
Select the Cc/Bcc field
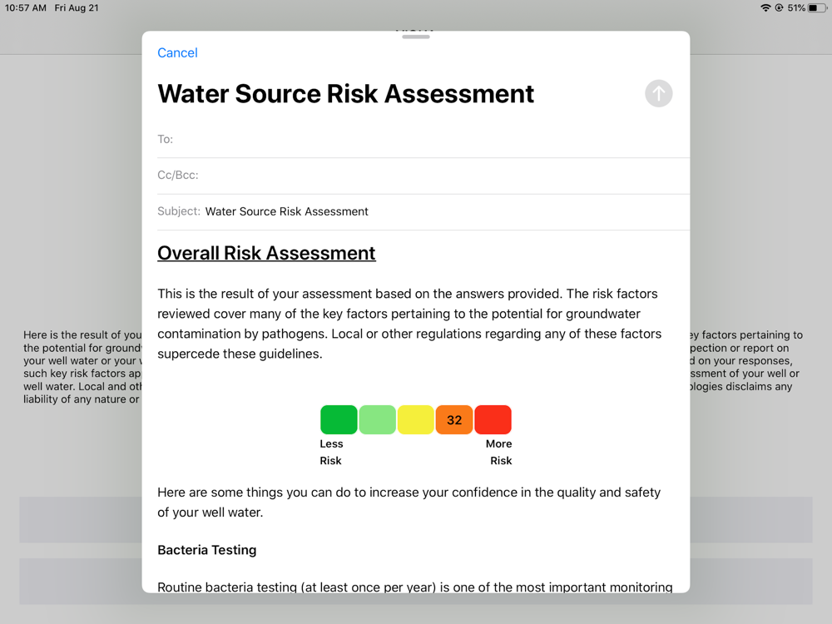(423, 176)
